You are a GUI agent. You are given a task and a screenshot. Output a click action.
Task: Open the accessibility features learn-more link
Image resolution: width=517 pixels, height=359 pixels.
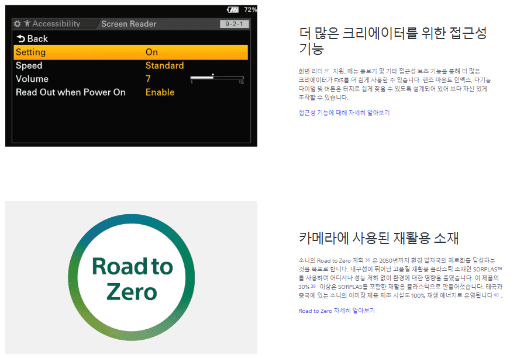pyautogui.click(x=344, y=113)
